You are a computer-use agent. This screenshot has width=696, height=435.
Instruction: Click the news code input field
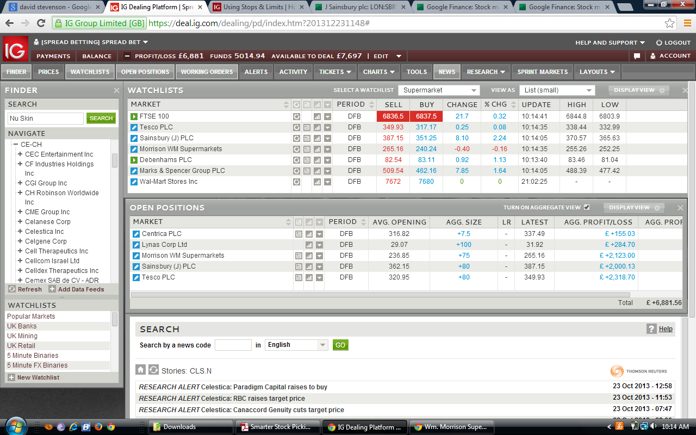tap(233, 345)
